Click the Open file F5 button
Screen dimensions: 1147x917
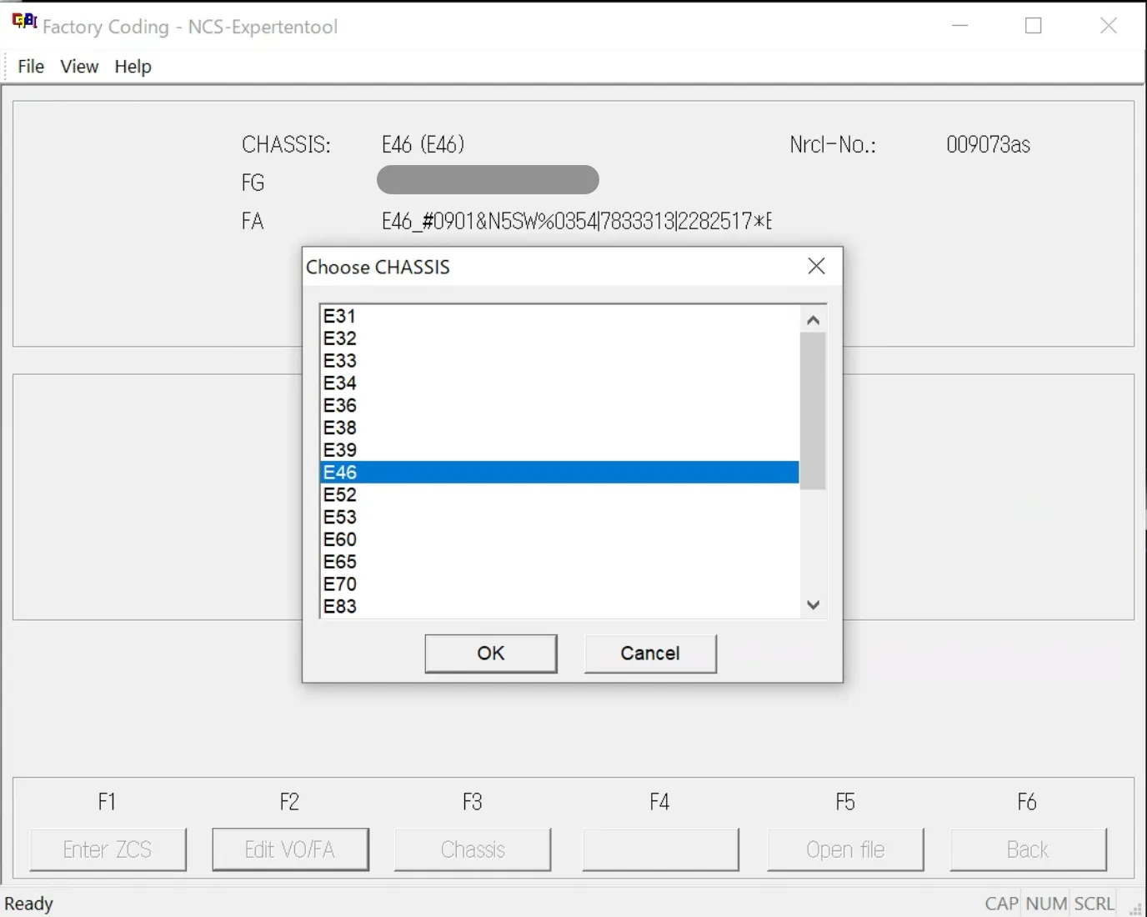(845, 849)
